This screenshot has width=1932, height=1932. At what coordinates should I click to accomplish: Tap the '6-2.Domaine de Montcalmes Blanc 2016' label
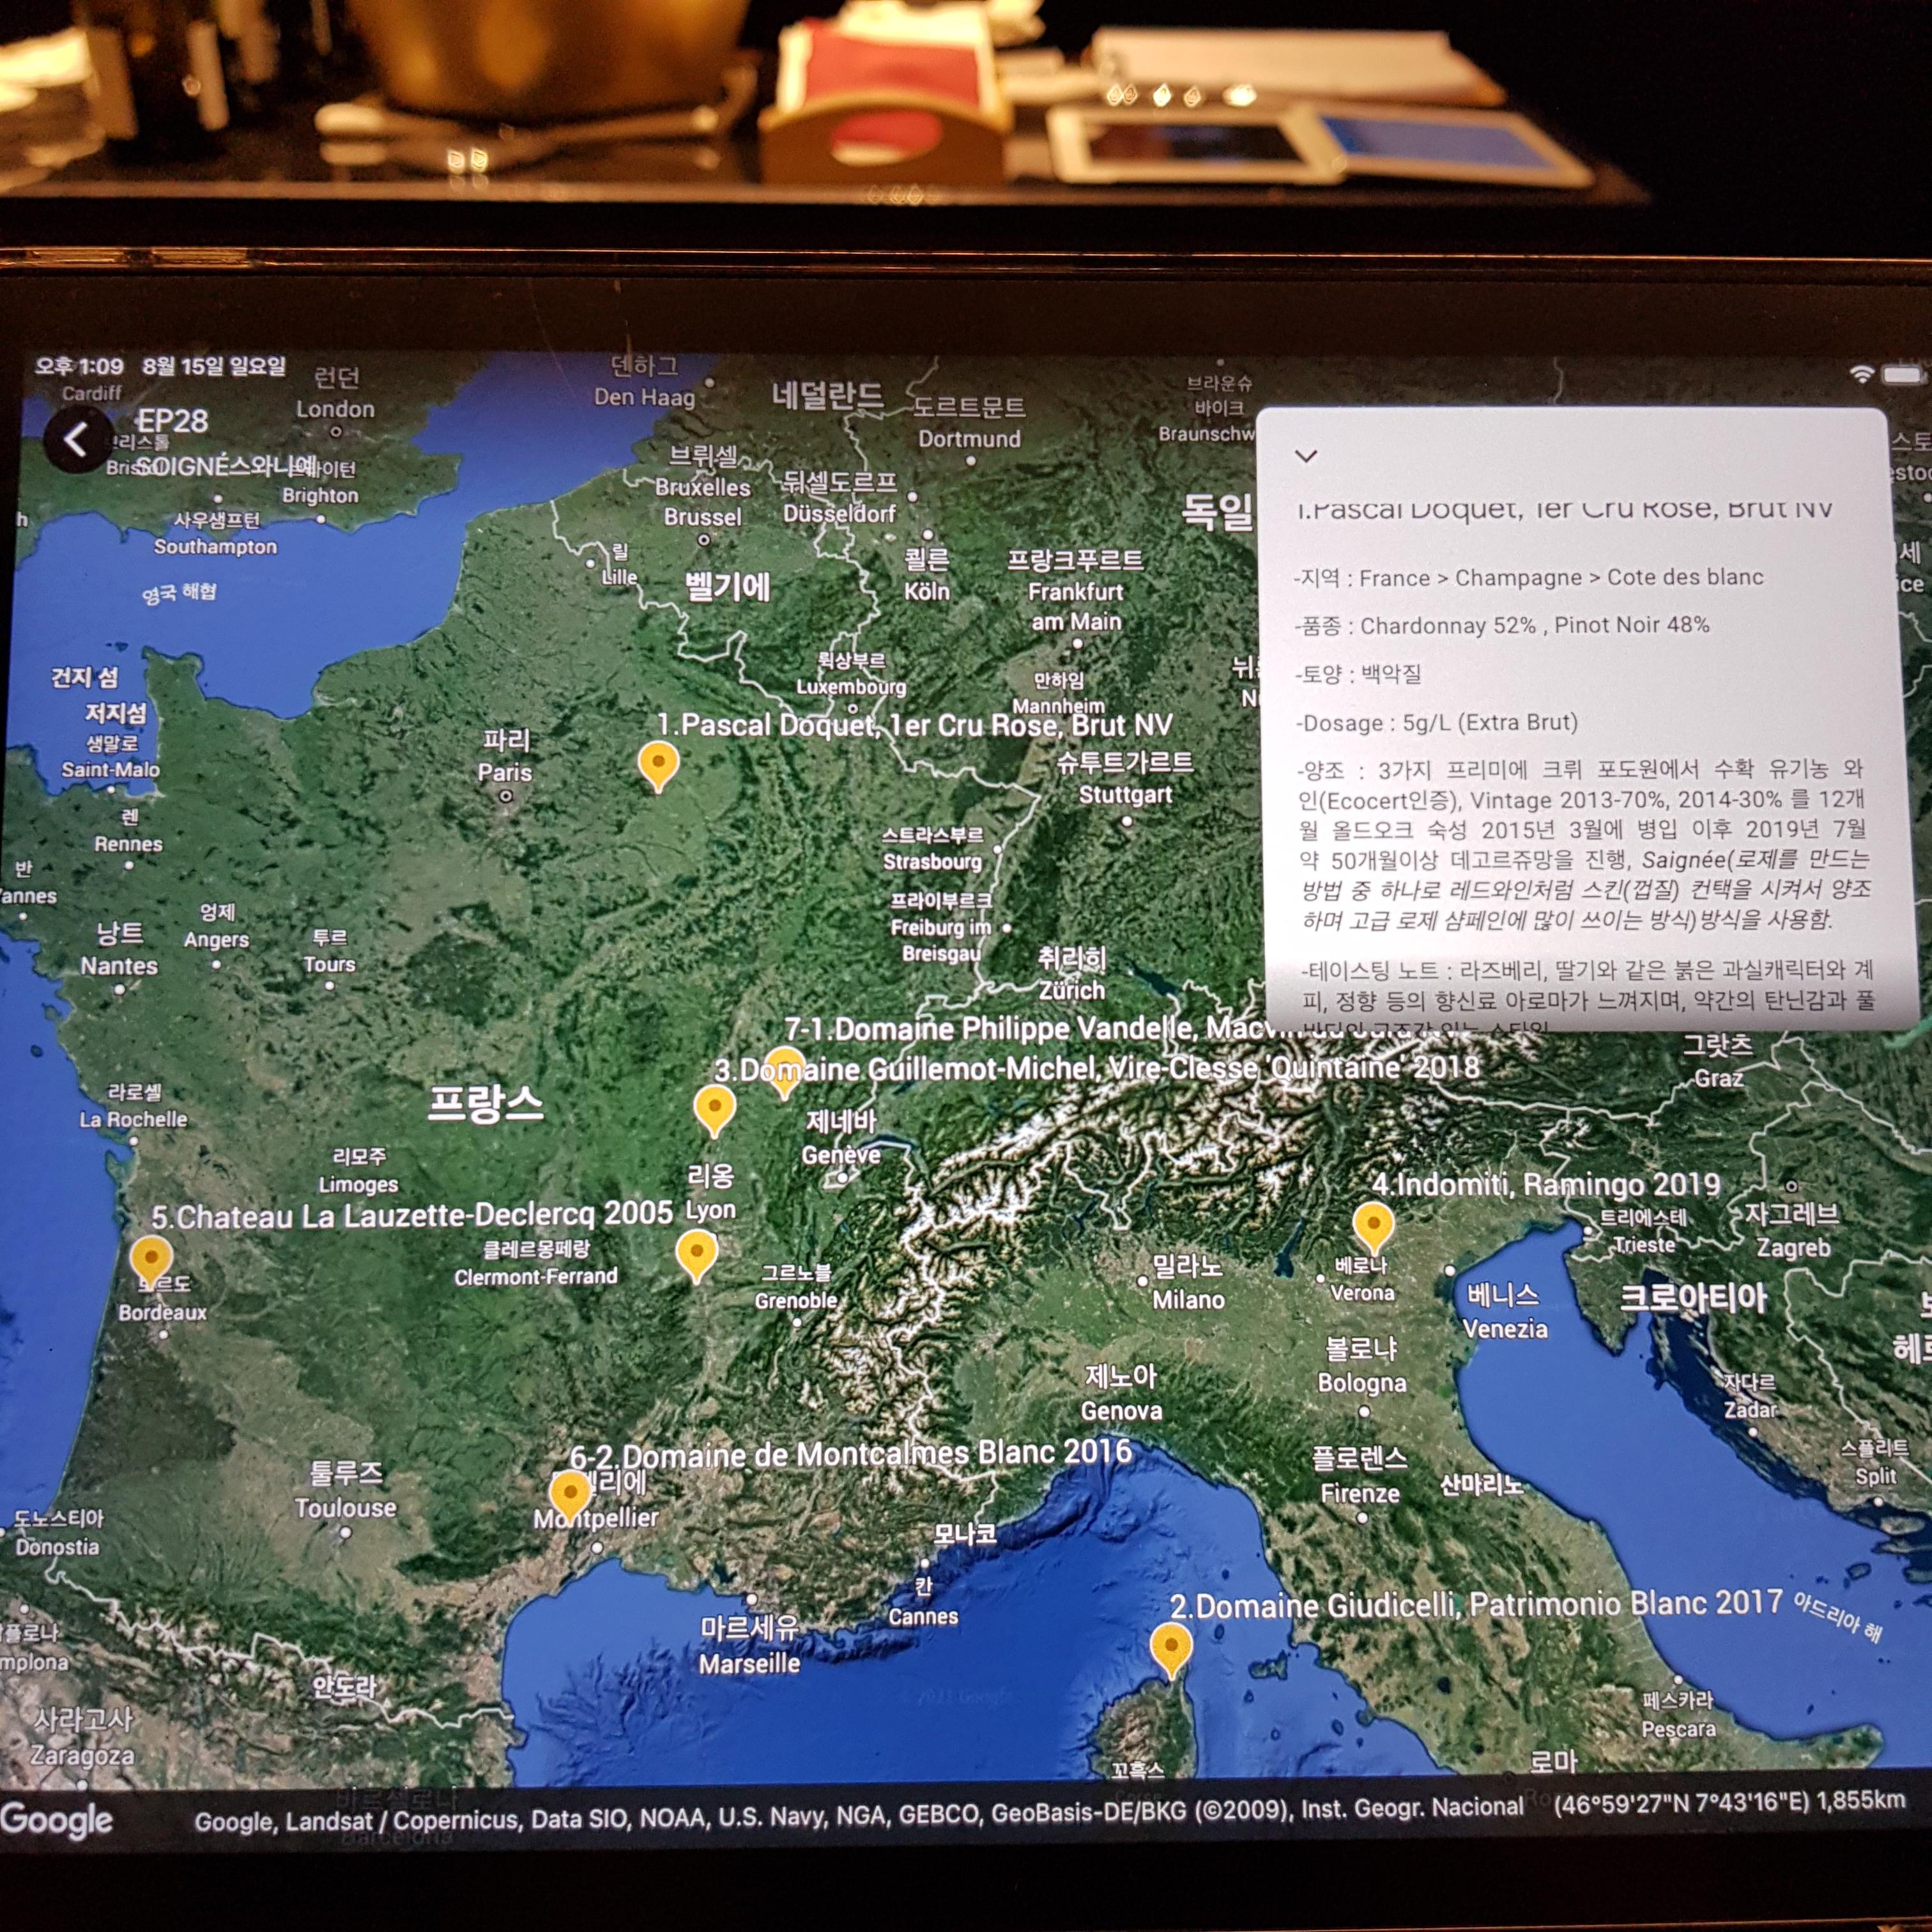(x=850, y=1453)
